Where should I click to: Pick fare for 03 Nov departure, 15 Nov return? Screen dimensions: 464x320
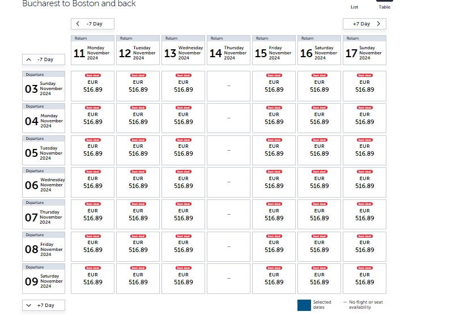click(274, 86)
